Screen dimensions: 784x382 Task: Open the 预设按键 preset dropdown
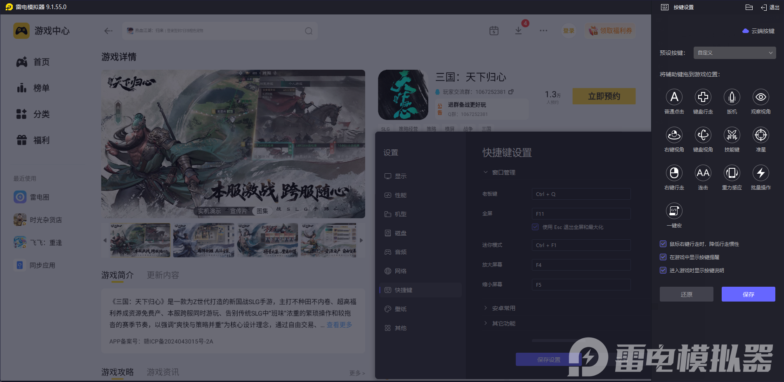click(x=734, y=53)
